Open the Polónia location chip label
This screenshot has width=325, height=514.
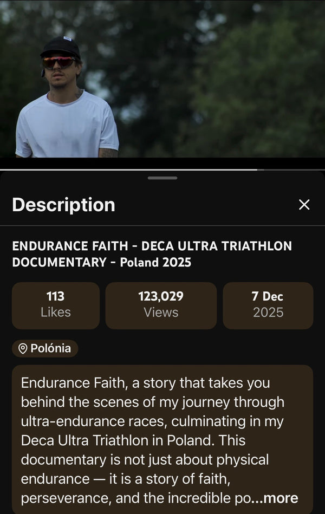(x=50, y=348)
